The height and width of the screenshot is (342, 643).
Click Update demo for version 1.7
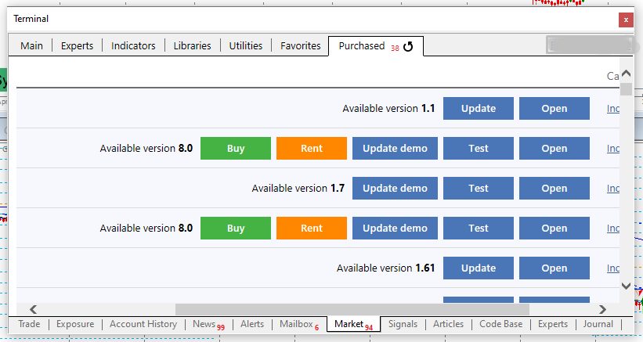[395, 189]
